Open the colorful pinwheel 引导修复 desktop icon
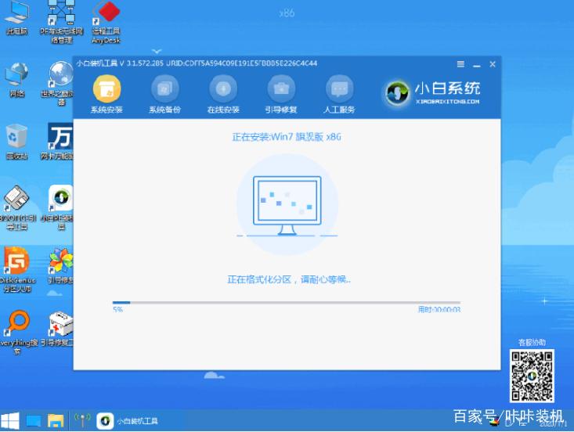The width and height of the screenshot is (574, 432). (60, 266)
